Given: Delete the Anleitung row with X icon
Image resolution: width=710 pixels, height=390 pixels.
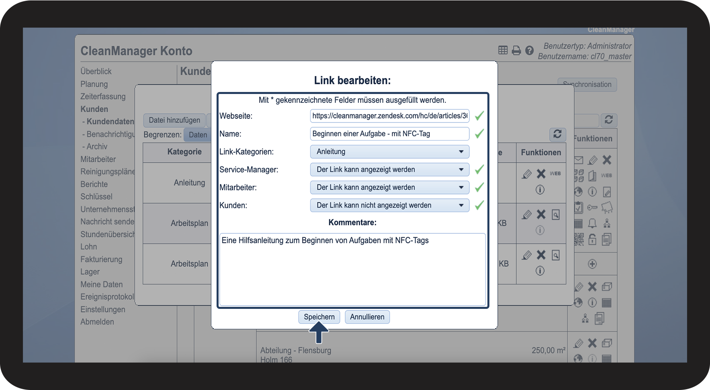Looking at the screenshot, I should pos(541,174).
